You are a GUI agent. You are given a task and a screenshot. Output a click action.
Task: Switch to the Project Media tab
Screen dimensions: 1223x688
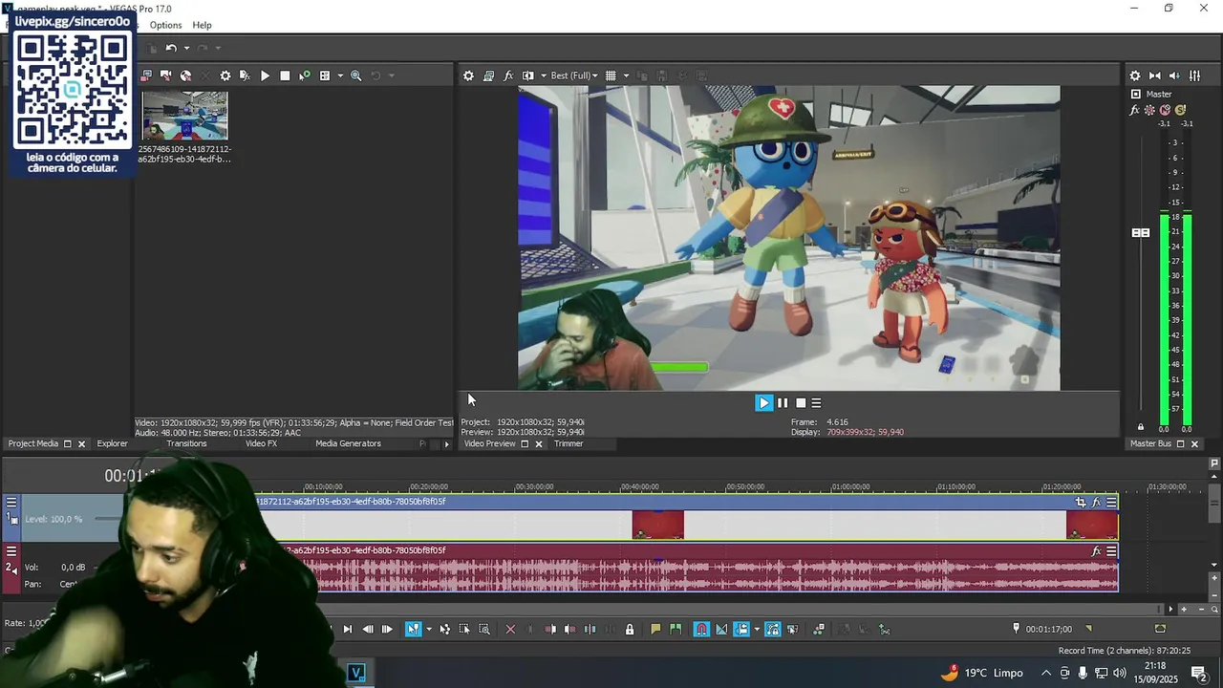(33, 443)
